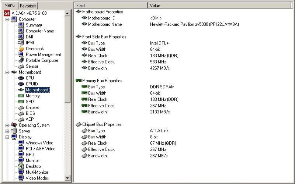
Task: Click the Power Management icon
Action: [x=21, y=54]
